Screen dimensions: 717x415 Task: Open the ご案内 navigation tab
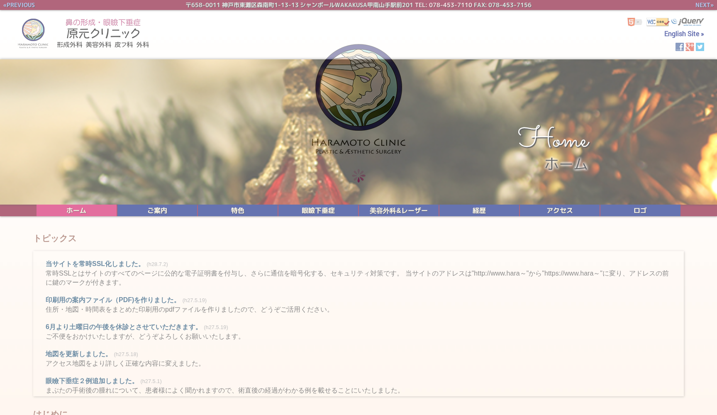(157, 210)
